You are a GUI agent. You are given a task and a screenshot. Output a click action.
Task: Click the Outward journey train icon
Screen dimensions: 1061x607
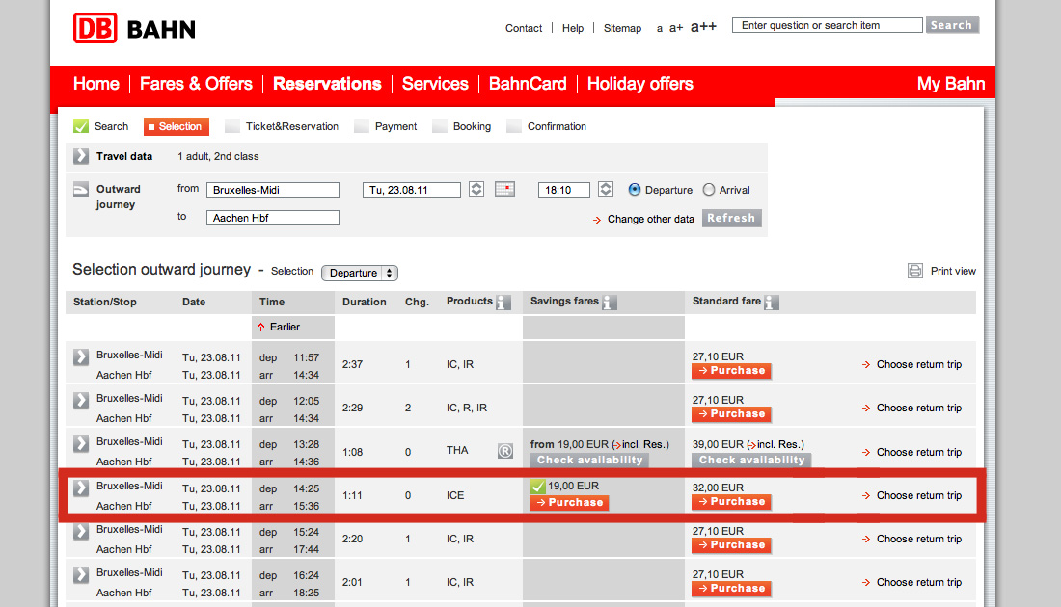pos(81,190)
